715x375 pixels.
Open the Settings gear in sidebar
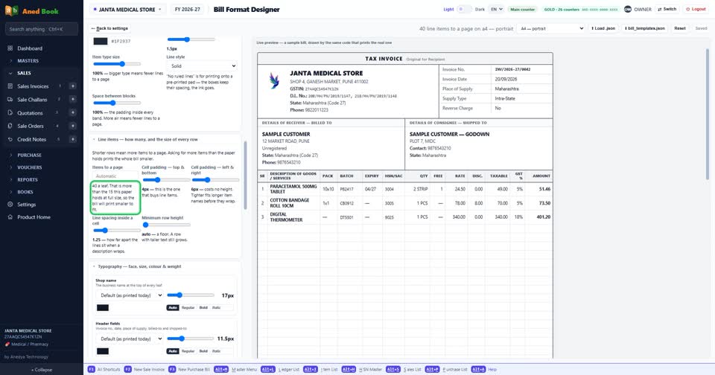pyautogui.click(x=10, y=205)
